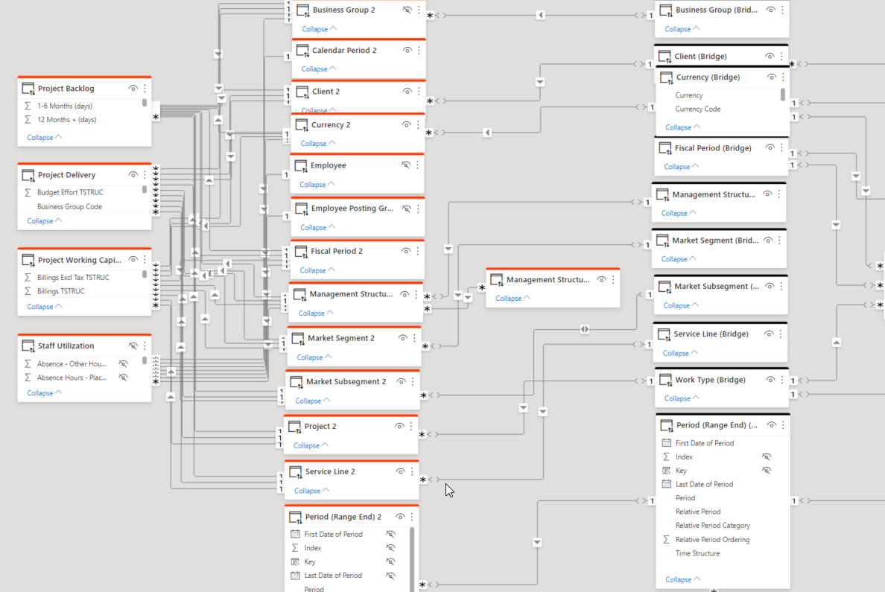Click the Calendar Period 2 table icon
This screenshot has width=885, height=592.
tap(302, 51)
